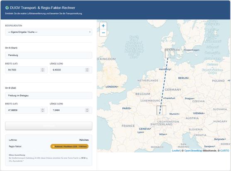Adjust Ort B longitude with stepper arrows
Screen dimensions: 231x171
tap(87, 110)
